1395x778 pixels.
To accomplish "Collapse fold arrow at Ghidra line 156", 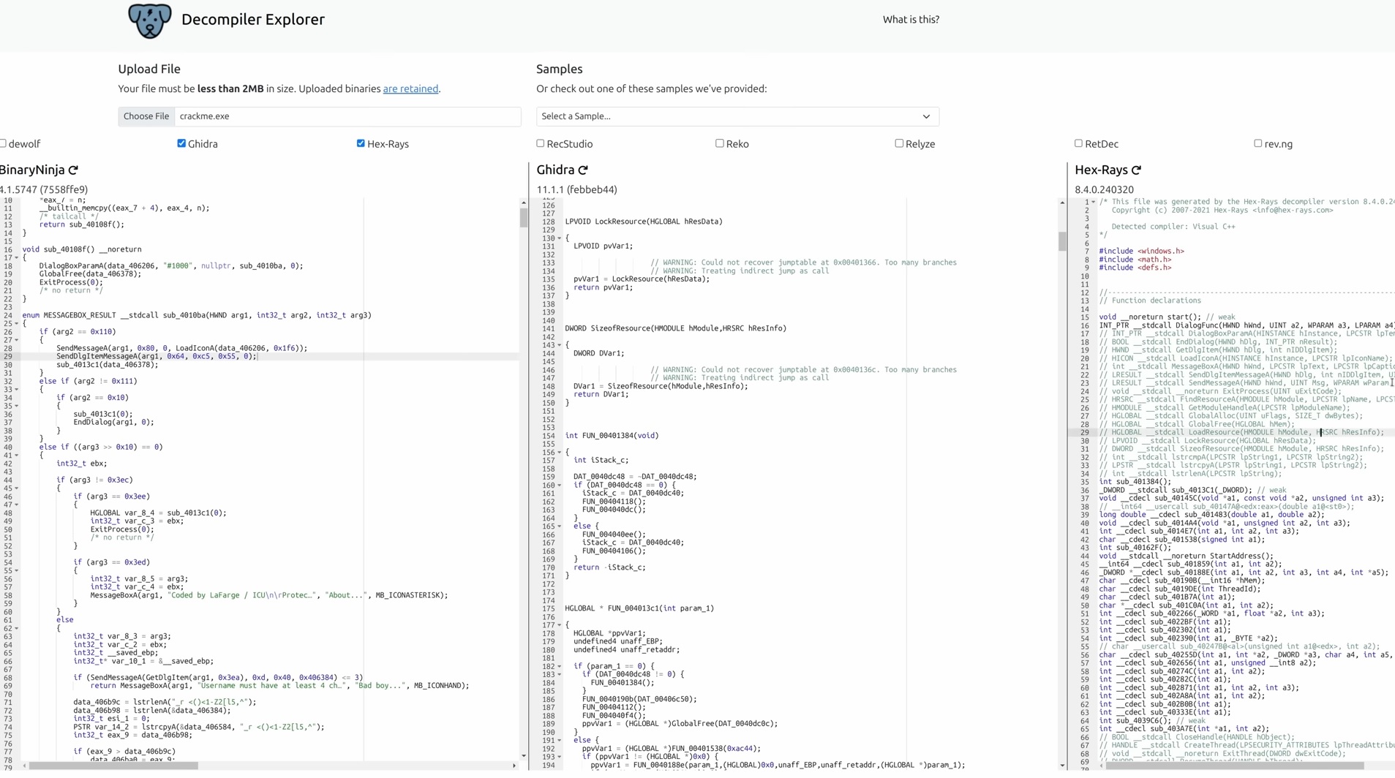I will click(560, 452).
